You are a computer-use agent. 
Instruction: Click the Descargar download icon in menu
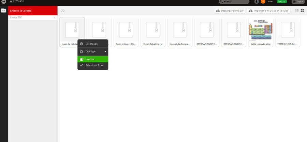(x=82, y=51)
